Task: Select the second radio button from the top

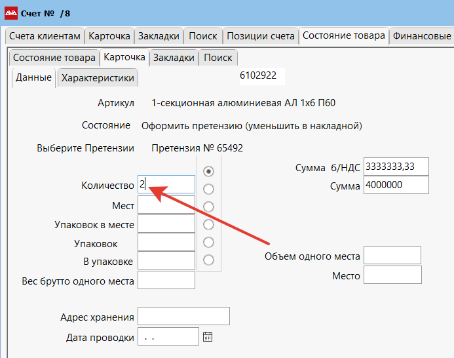Action: 209,189
